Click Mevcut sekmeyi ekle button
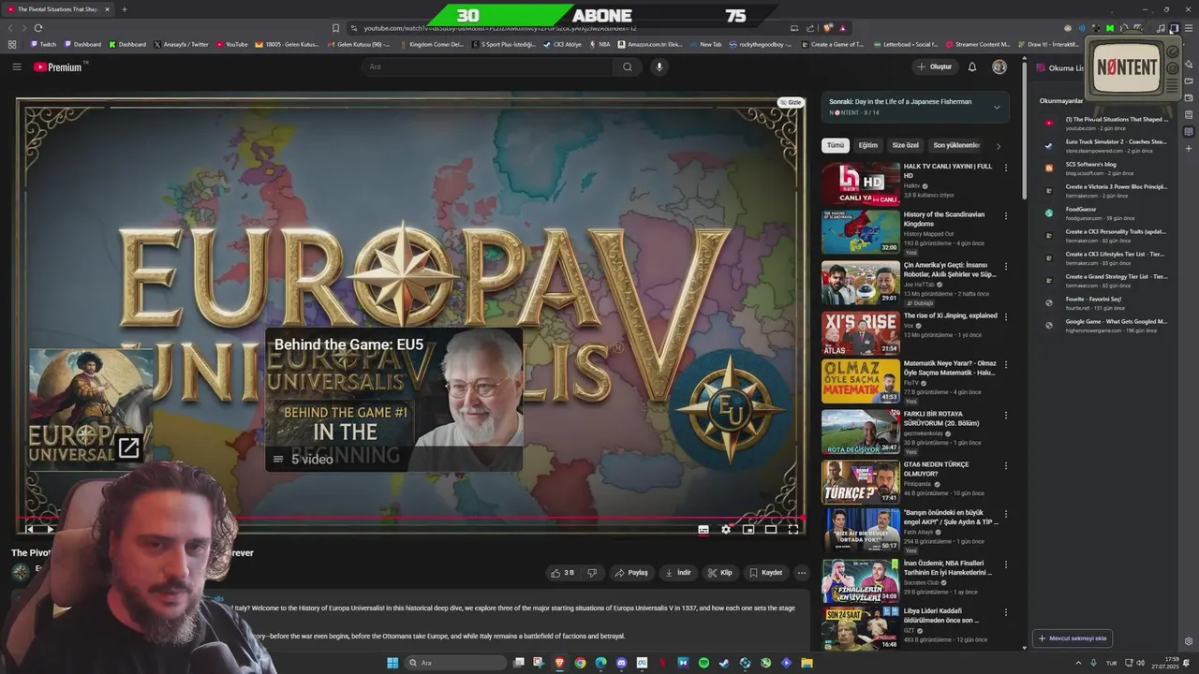 click(x=1073, y=638)
